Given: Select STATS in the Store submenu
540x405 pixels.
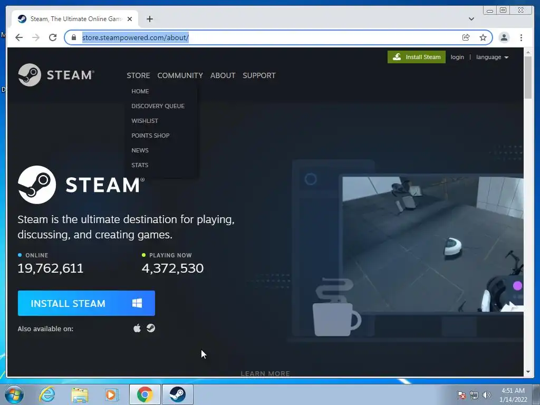Looking at the screenshot, I should (140, 165).
